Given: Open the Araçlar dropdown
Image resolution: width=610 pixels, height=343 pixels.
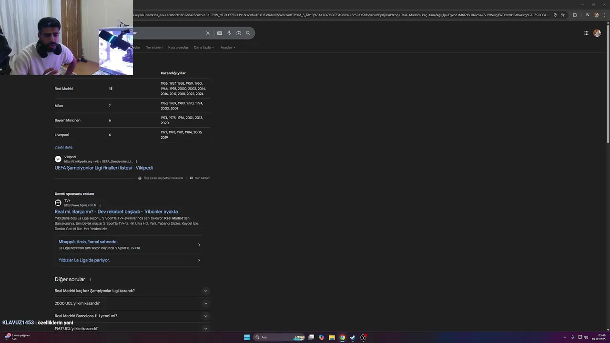Looking at the screenshot, I should 228,47.
